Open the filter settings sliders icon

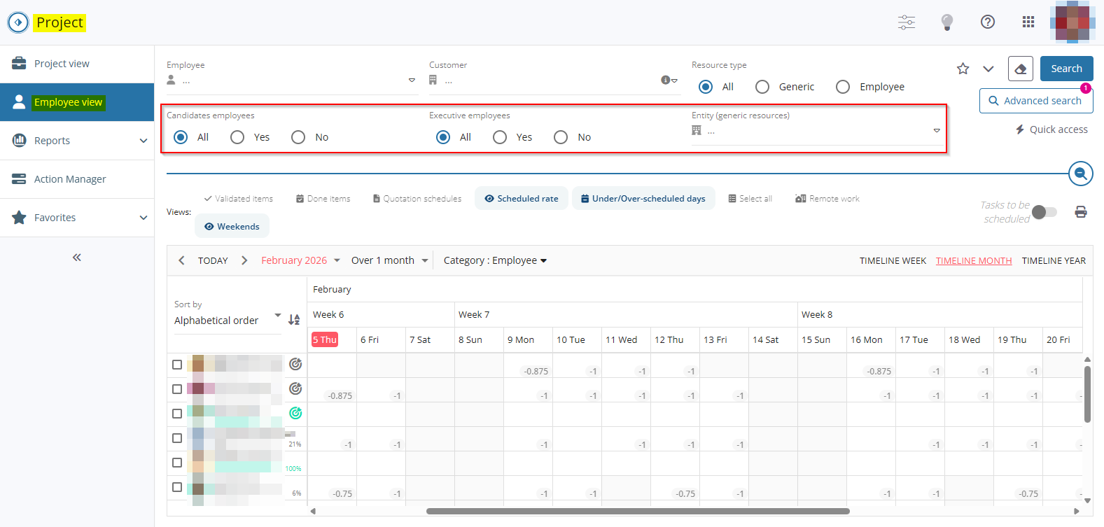point(906,22)
